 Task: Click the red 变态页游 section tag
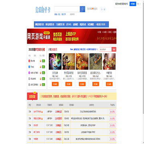pos(32,96)
